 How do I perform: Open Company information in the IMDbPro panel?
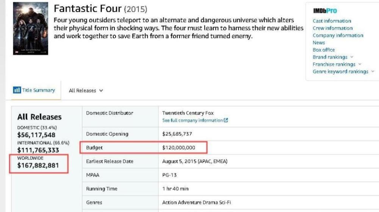tap(338, 35)
